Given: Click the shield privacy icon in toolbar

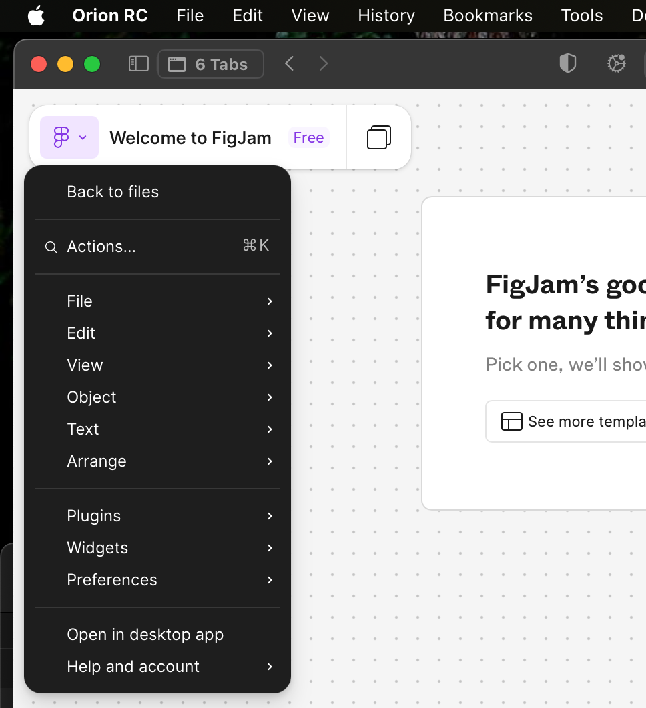Looking at the screenshot, I should pos(567,64).
